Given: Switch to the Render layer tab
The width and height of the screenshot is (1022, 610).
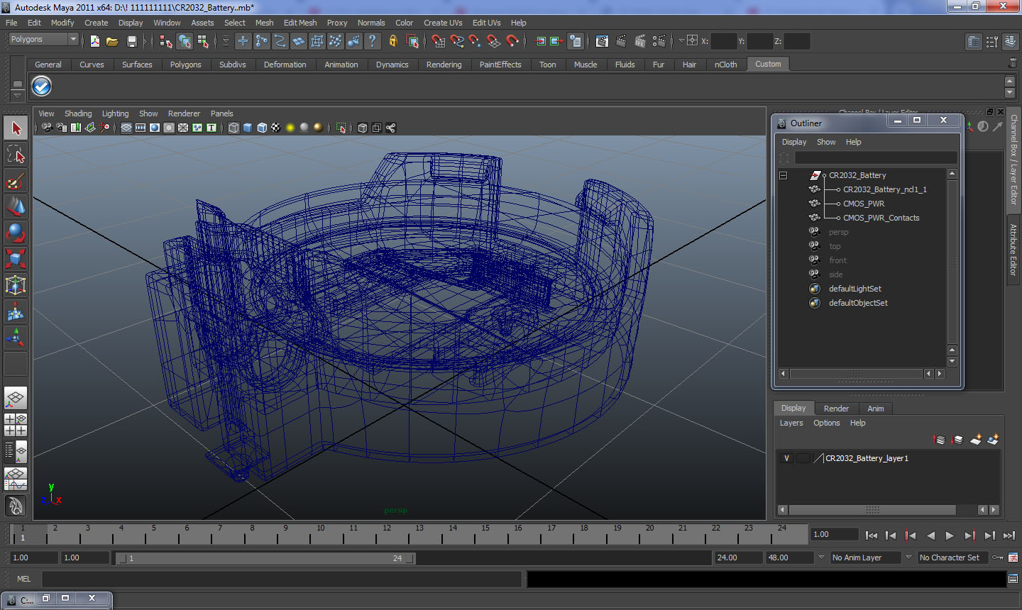Looking at the screenshot, I should 836,409.
